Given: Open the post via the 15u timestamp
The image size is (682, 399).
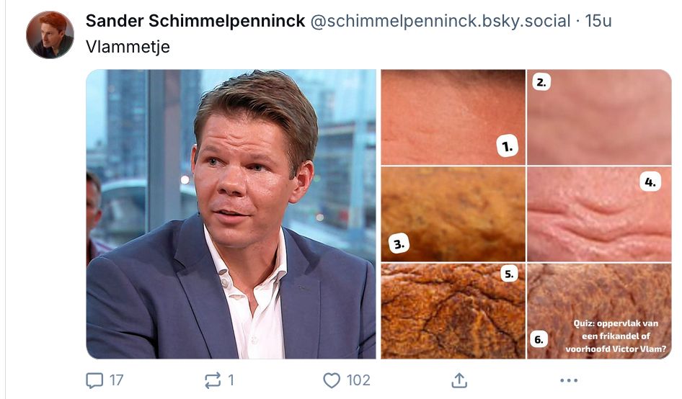Looking at the screenshot, I should (598, 22).
